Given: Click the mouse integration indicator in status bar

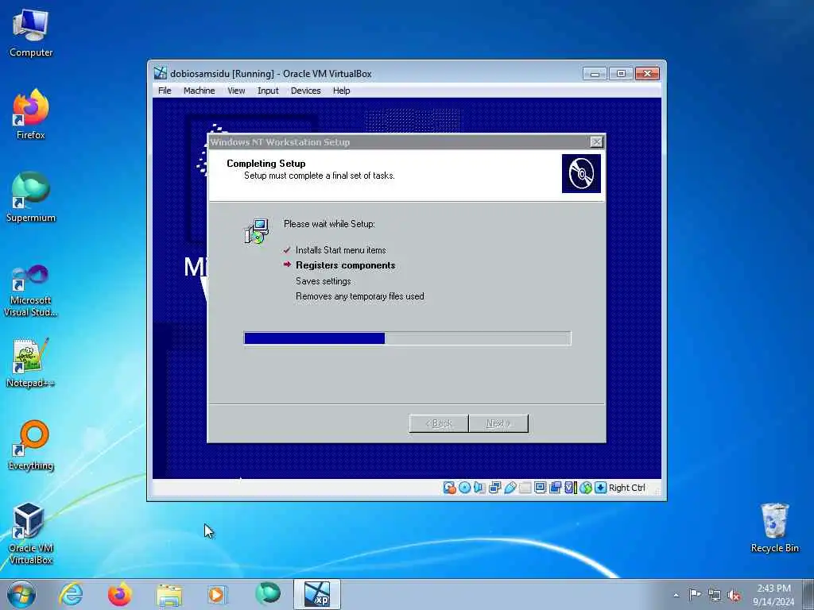Looking at the screenshot, I should [x=586, y=488].
